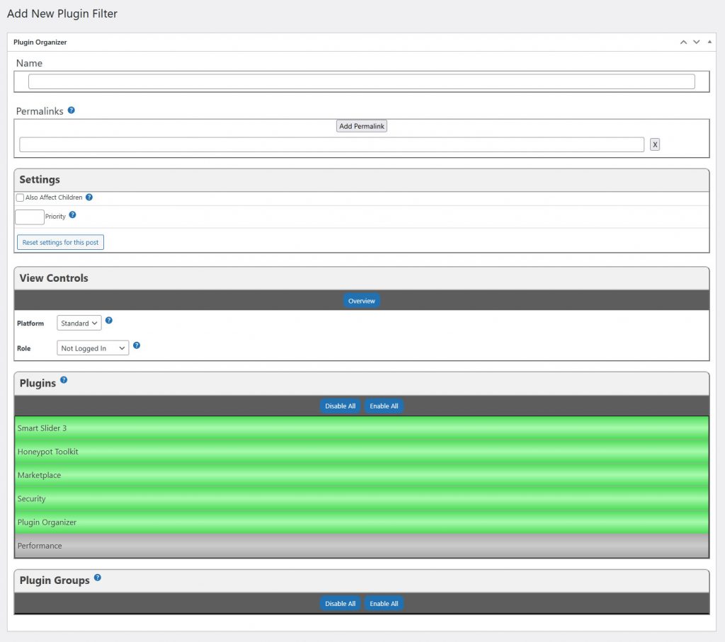Open the Platform dropdown
The width and height of the screenshot is (725, 642).
tap(79, 323)
